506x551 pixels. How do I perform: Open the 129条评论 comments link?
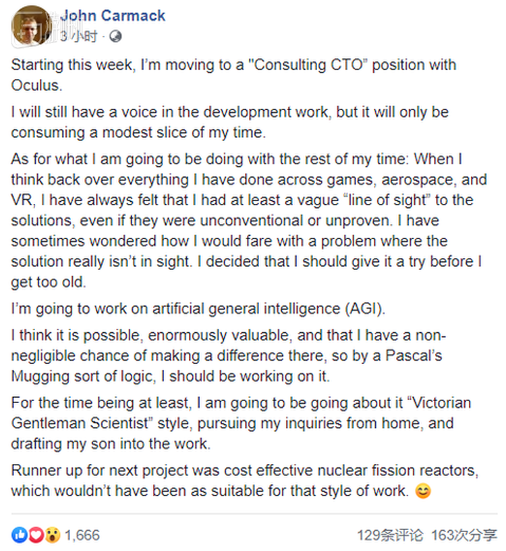390,535
